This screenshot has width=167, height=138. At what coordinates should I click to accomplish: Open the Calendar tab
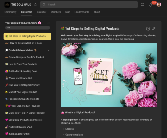pyautogui.click(x=41, y=12)
